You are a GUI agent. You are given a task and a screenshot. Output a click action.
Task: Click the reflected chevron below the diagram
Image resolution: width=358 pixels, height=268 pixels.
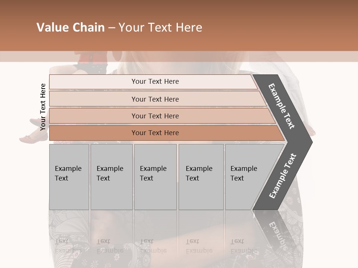coord(274,230)
